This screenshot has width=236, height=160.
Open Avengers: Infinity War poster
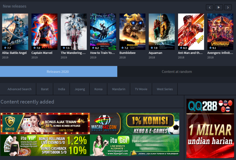220,32
